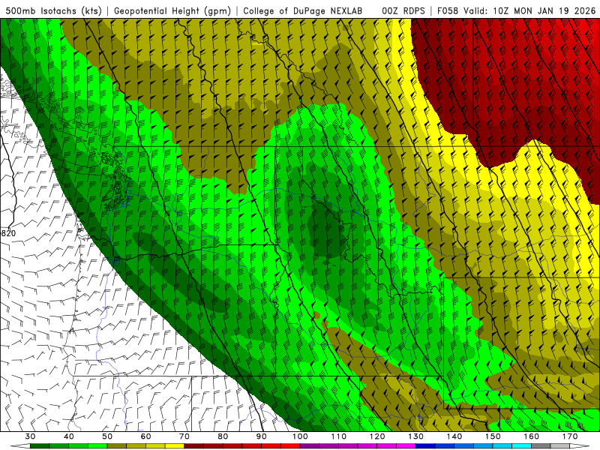Click the 'F058' forecast hour text

tap(448, 10)
